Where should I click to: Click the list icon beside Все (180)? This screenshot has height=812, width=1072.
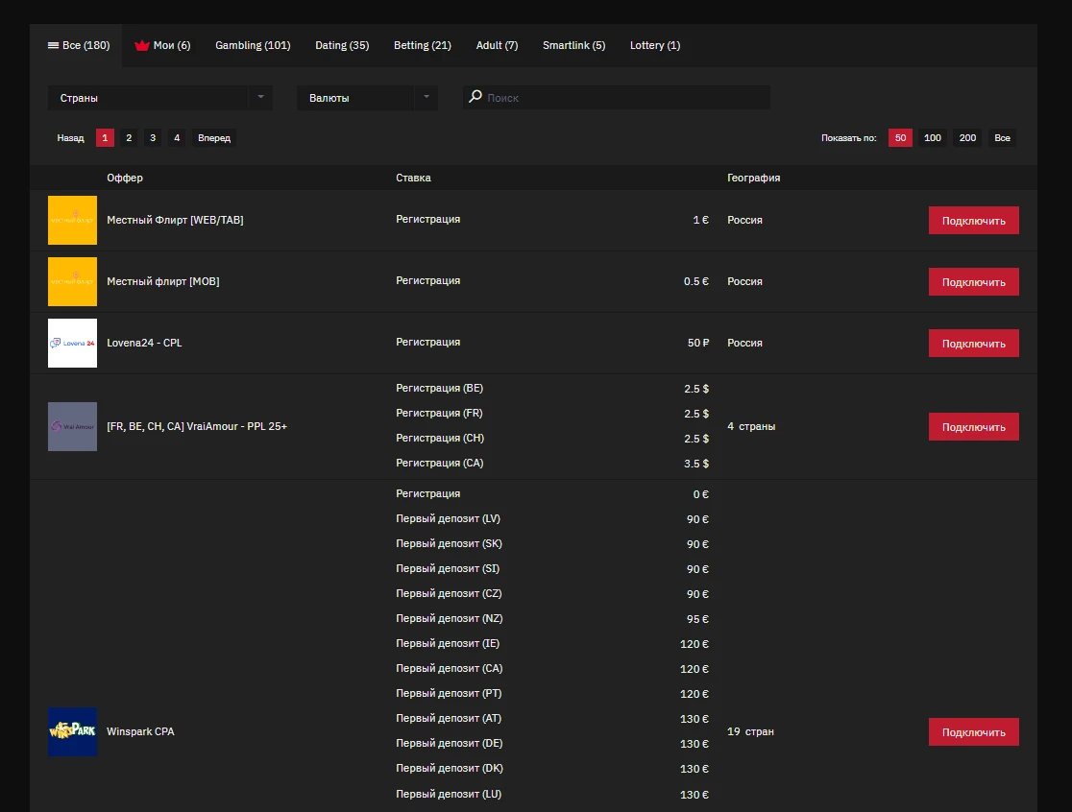click(54, 45)
